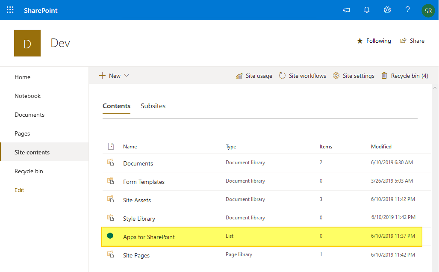The height and width of the screenshot is (272, 439).
Task: Toggle Following for the Dev site
Action: coord(374,41)
